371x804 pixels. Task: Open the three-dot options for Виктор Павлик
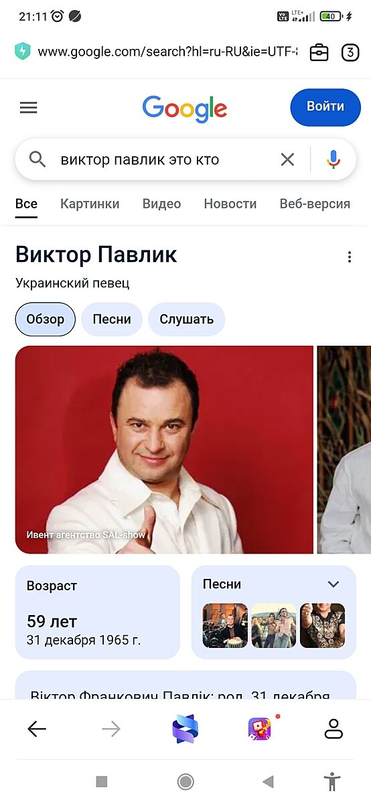click(x=349, y=257)
